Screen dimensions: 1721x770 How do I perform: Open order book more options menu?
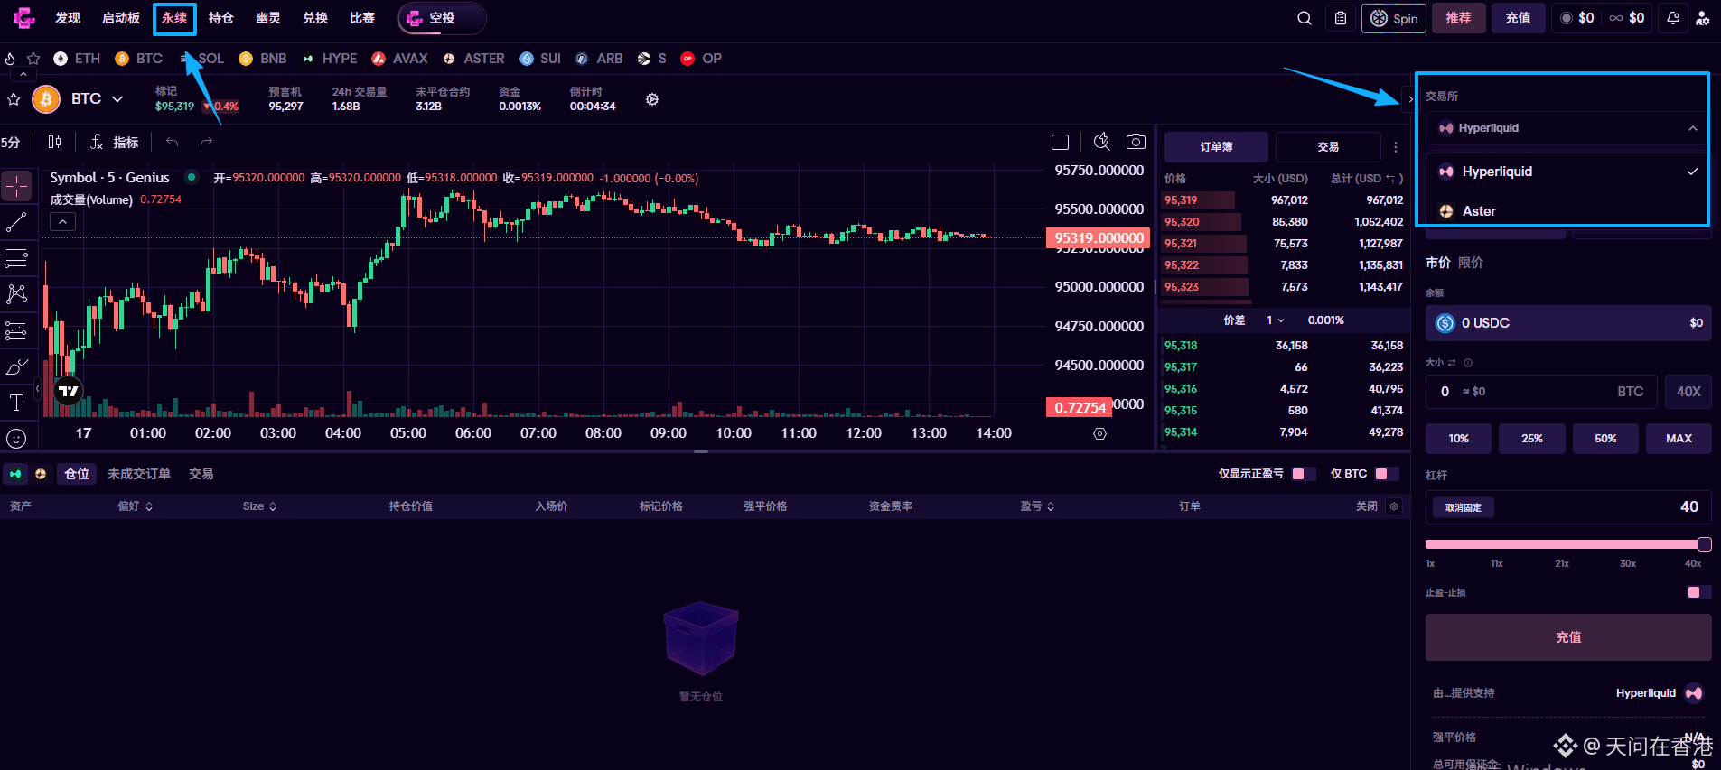[1396, 147]
